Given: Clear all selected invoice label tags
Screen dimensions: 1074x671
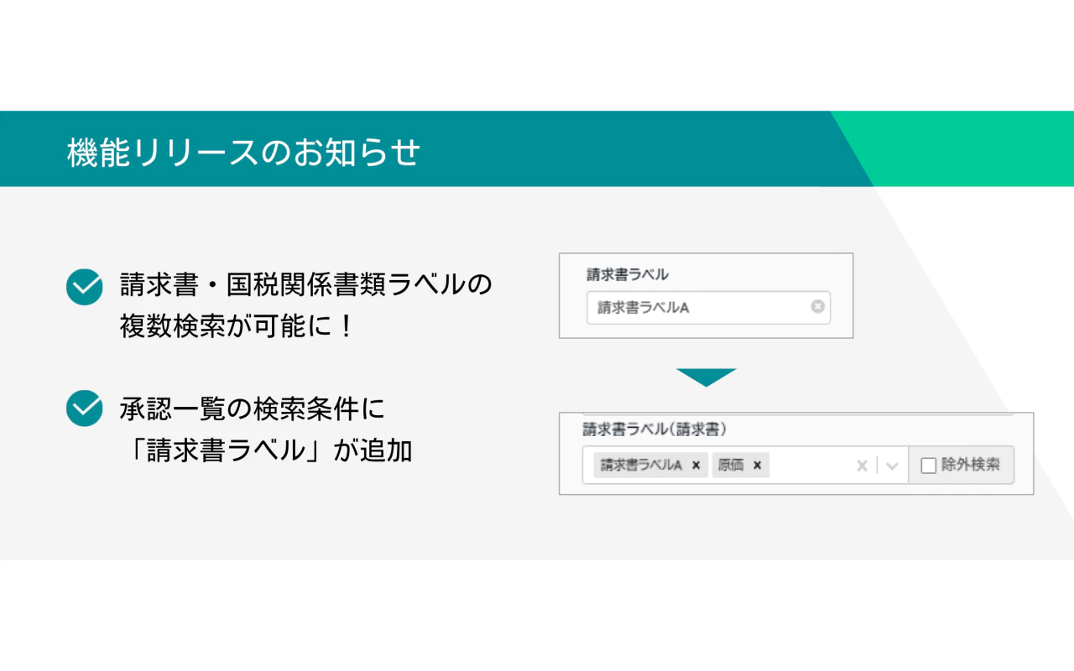Looking at the screenshot, I should click(x=861, y=466).
